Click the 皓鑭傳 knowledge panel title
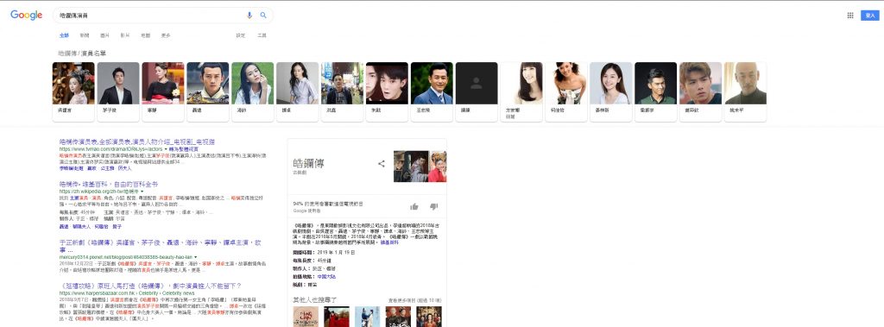Screen dimensions: 884x327 [x=308, y=164]
